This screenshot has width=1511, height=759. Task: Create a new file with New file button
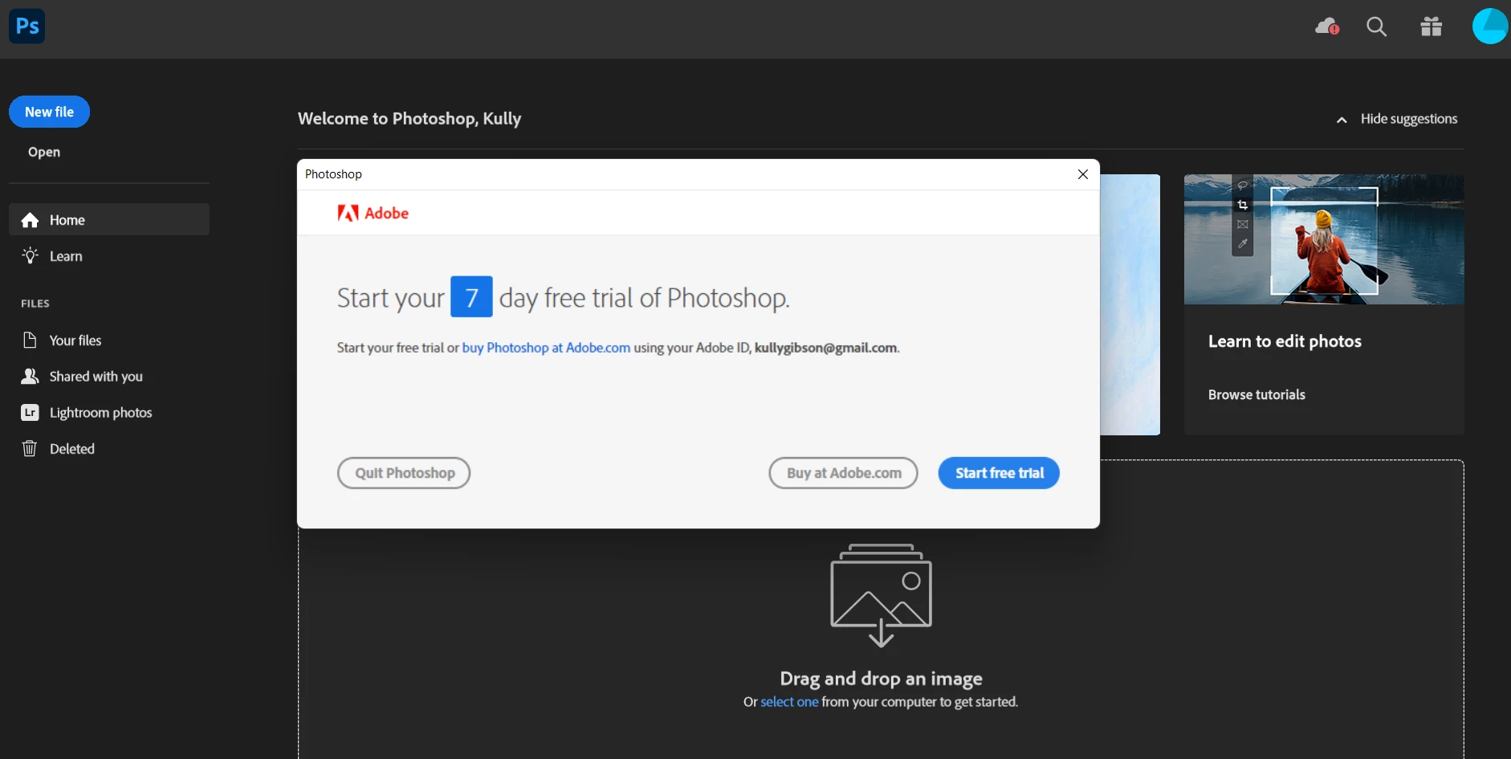[49, 112]
